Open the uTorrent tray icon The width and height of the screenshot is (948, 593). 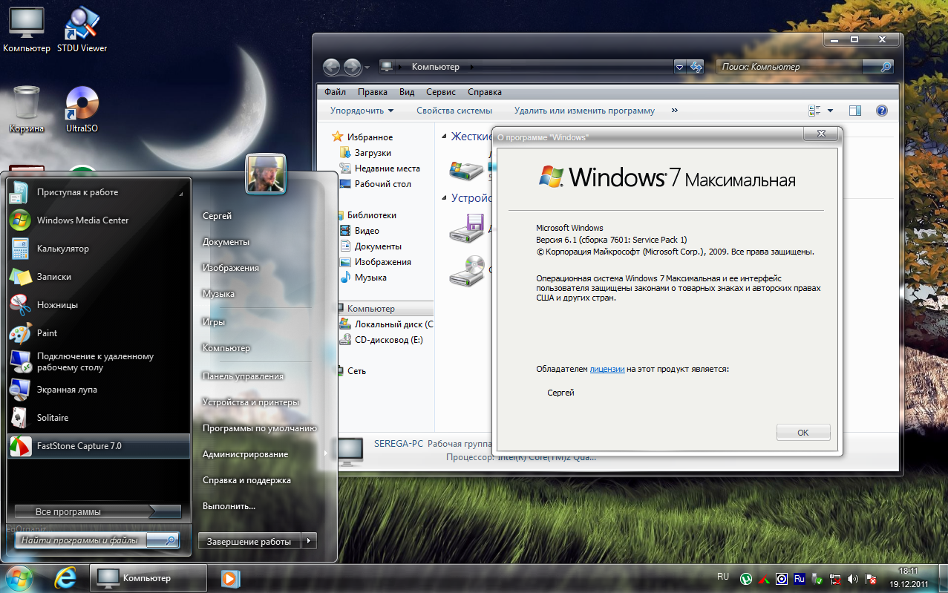tap(746, 579)
